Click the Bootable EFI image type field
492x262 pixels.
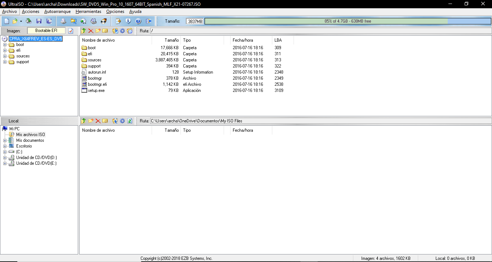(x=46, y=31)
